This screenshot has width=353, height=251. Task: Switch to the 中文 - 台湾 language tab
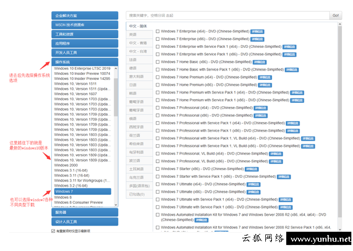tap(140, 51)
